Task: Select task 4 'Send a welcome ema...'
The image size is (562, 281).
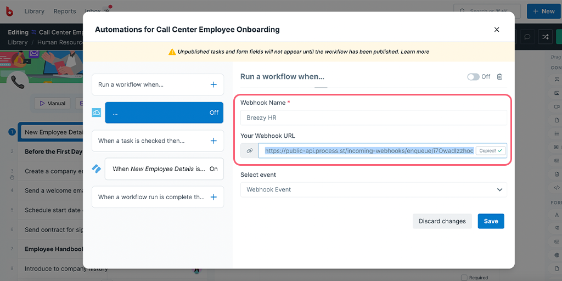Action: pyautogui.click(x=54, y=190)
